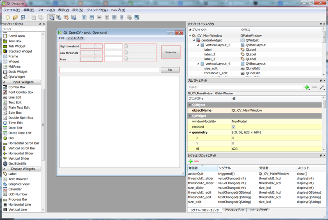Open the フォーム(O) menu
The image size is (328, 220).
(46, 10)
